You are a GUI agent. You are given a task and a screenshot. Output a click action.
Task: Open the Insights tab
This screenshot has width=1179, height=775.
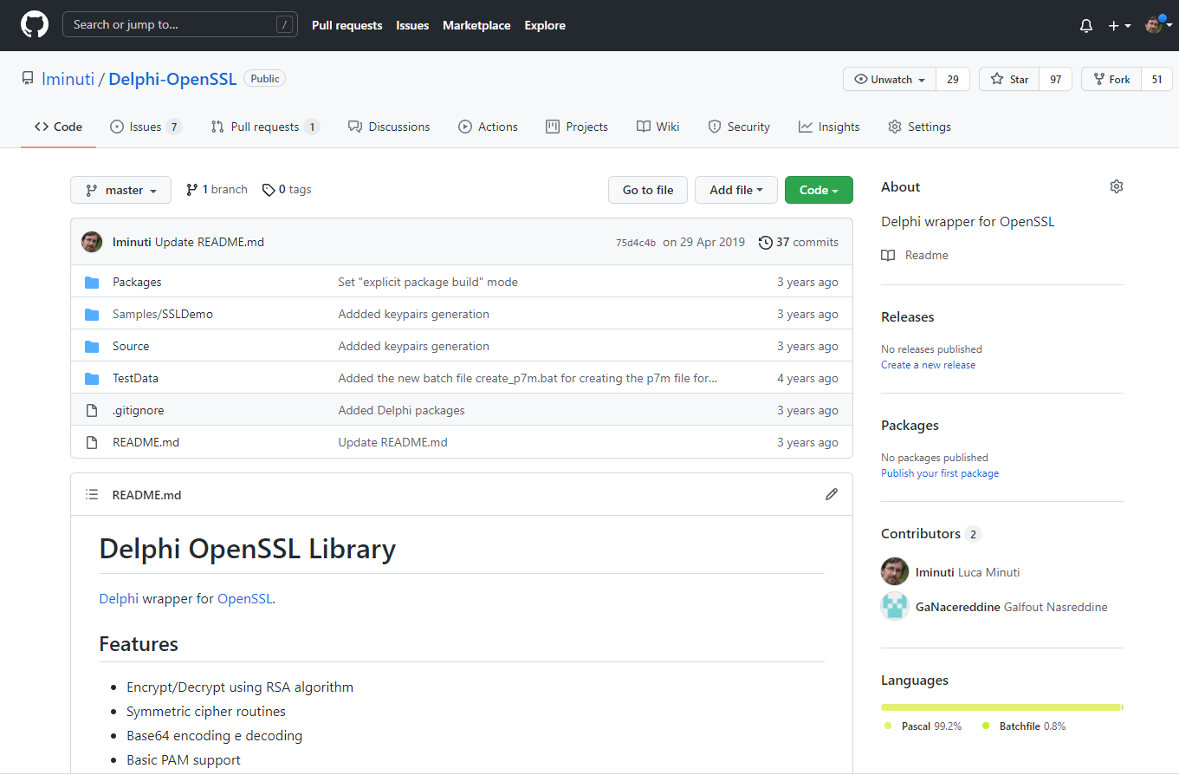tap(829, 127)
